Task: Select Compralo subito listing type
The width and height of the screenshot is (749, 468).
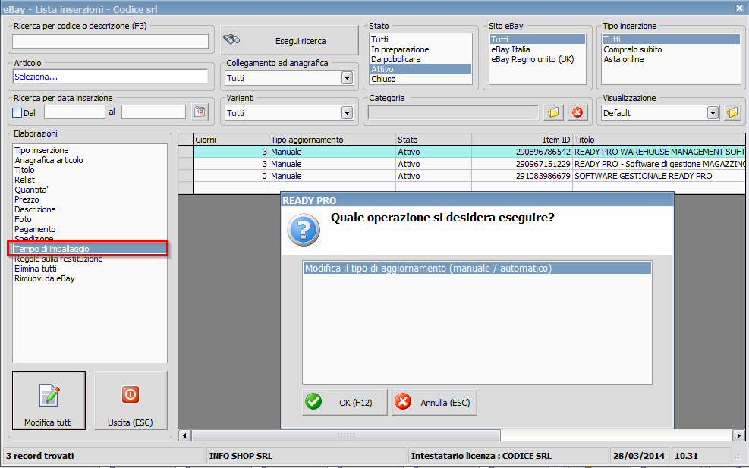Action: pos(671,49)
